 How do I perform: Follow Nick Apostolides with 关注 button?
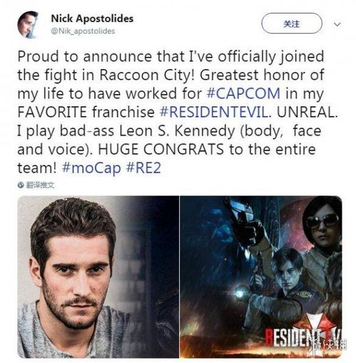[292, 24]
